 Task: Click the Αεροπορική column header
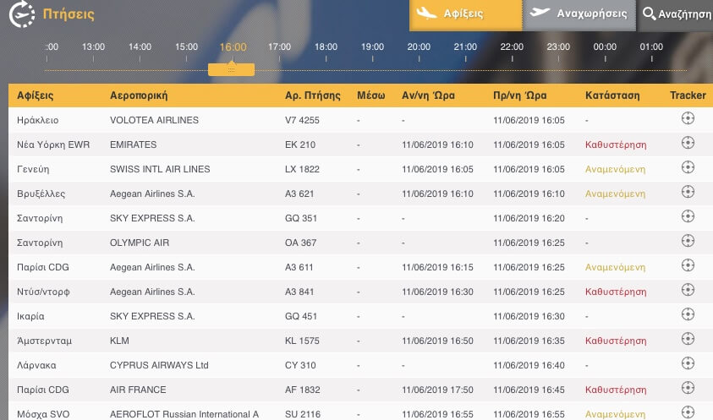click(x=139, y=95)
